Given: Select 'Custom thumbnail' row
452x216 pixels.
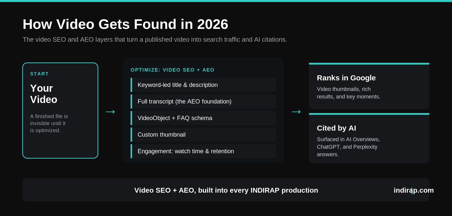Looking at the screenshot, I should tap(203, 135).
